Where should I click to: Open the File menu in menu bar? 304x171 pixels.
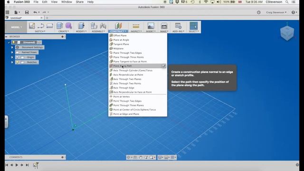(36, 2)
